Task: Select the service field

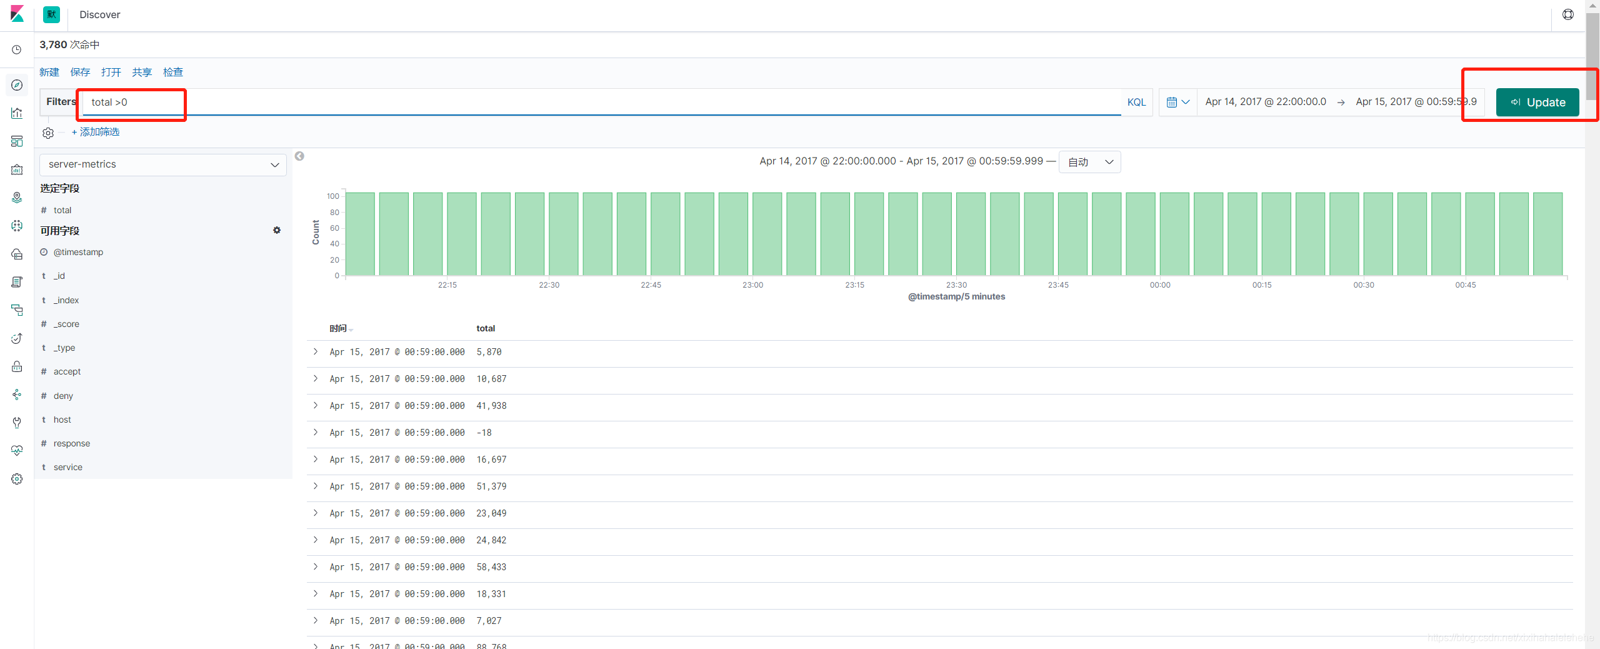Action: 68,467
